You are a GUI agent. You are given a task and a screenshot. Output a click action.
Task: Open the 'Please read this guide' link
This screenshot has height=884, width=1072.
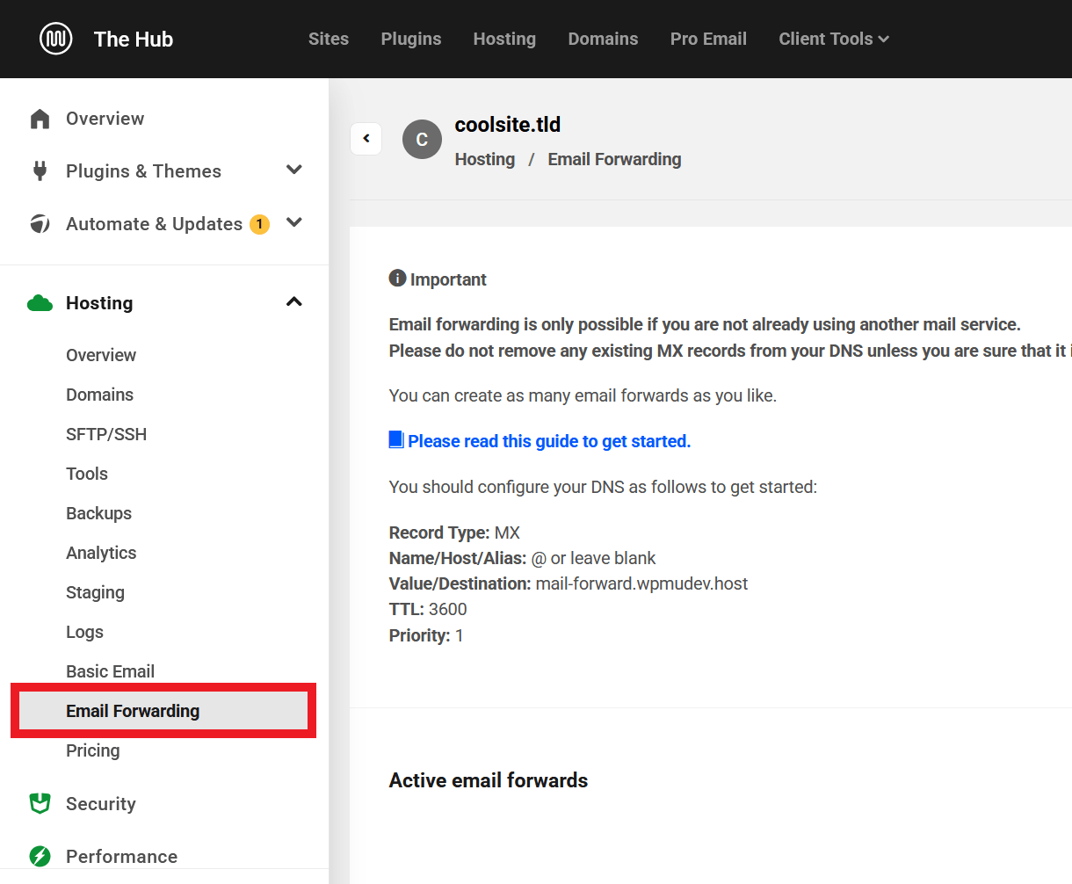(548, 441)
